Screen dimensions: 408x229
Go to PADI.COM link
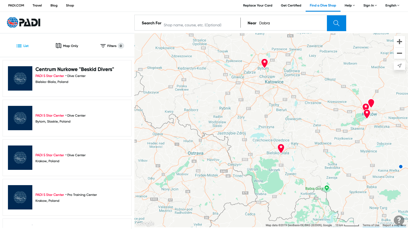(16, 5)
